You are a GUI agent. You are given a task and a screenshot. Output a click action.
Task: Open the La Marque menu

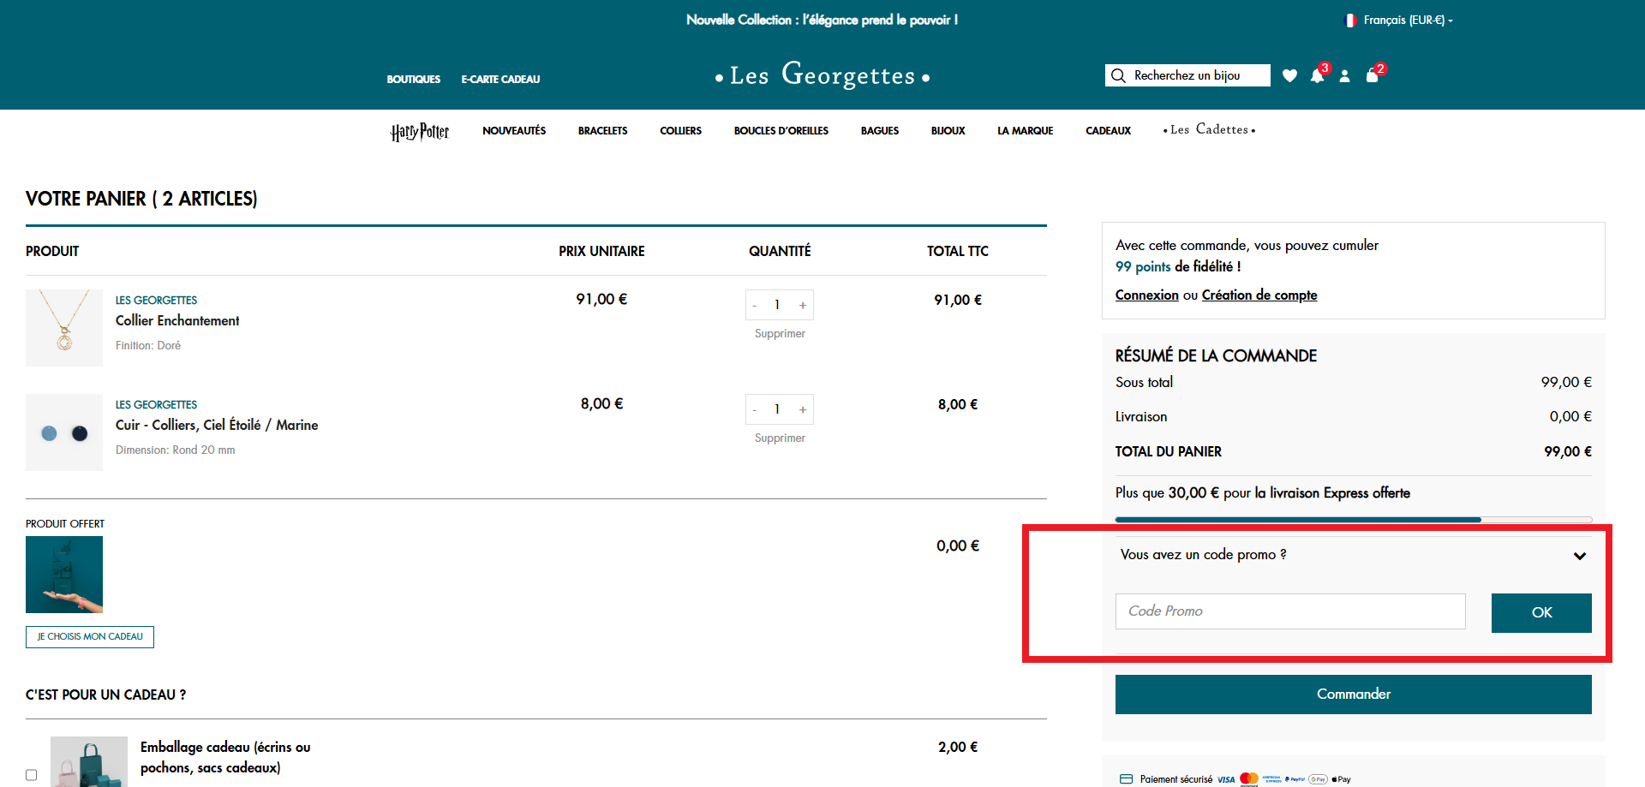coord(1025,131)
